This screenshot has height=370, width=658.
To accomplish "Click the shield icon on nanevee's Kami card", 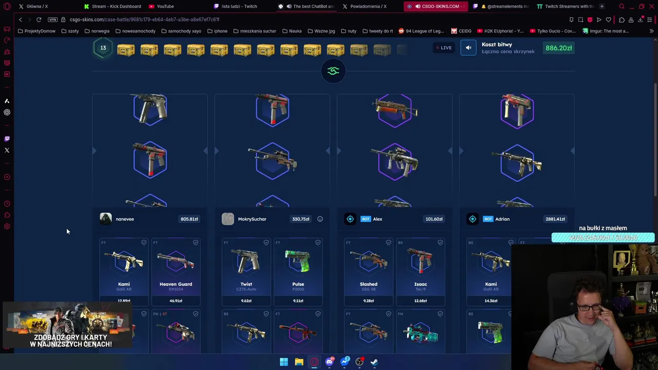I will (x=144, y=243).
